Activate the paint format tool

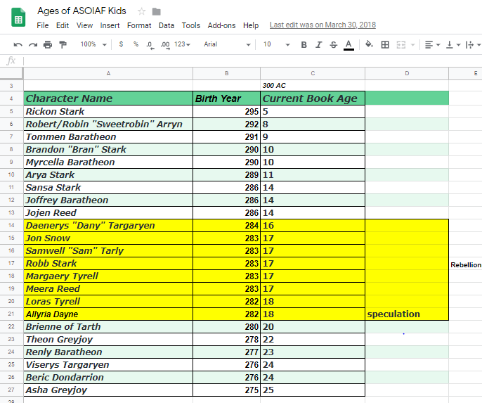tap(63, 44)
